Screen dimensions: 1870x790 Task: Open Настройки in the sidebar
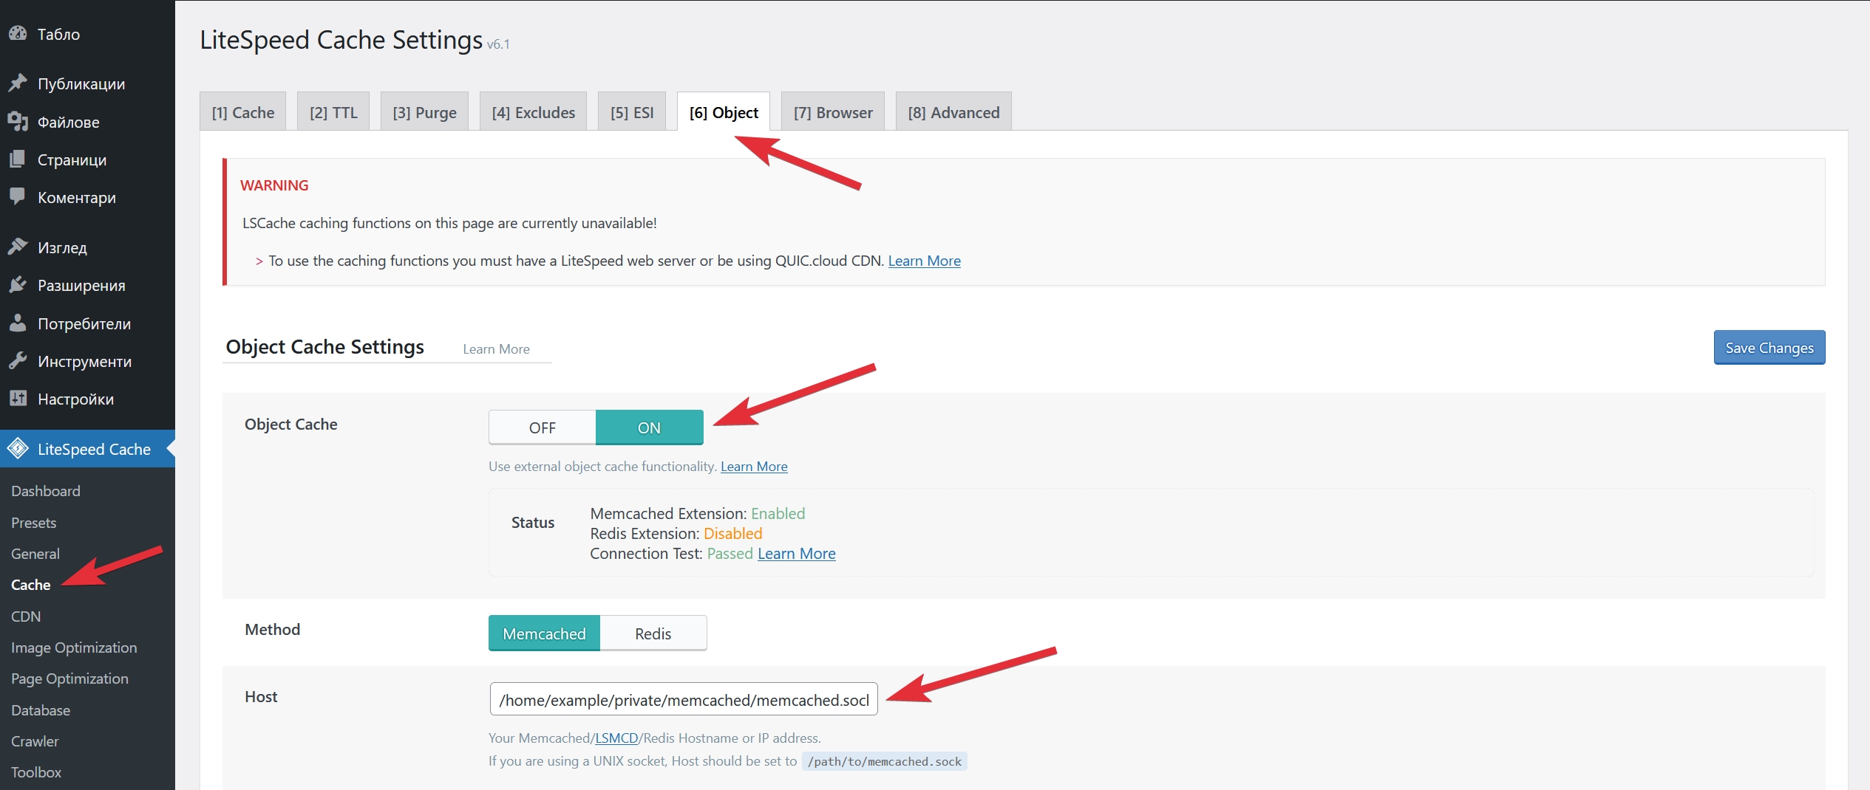[87, 398]
